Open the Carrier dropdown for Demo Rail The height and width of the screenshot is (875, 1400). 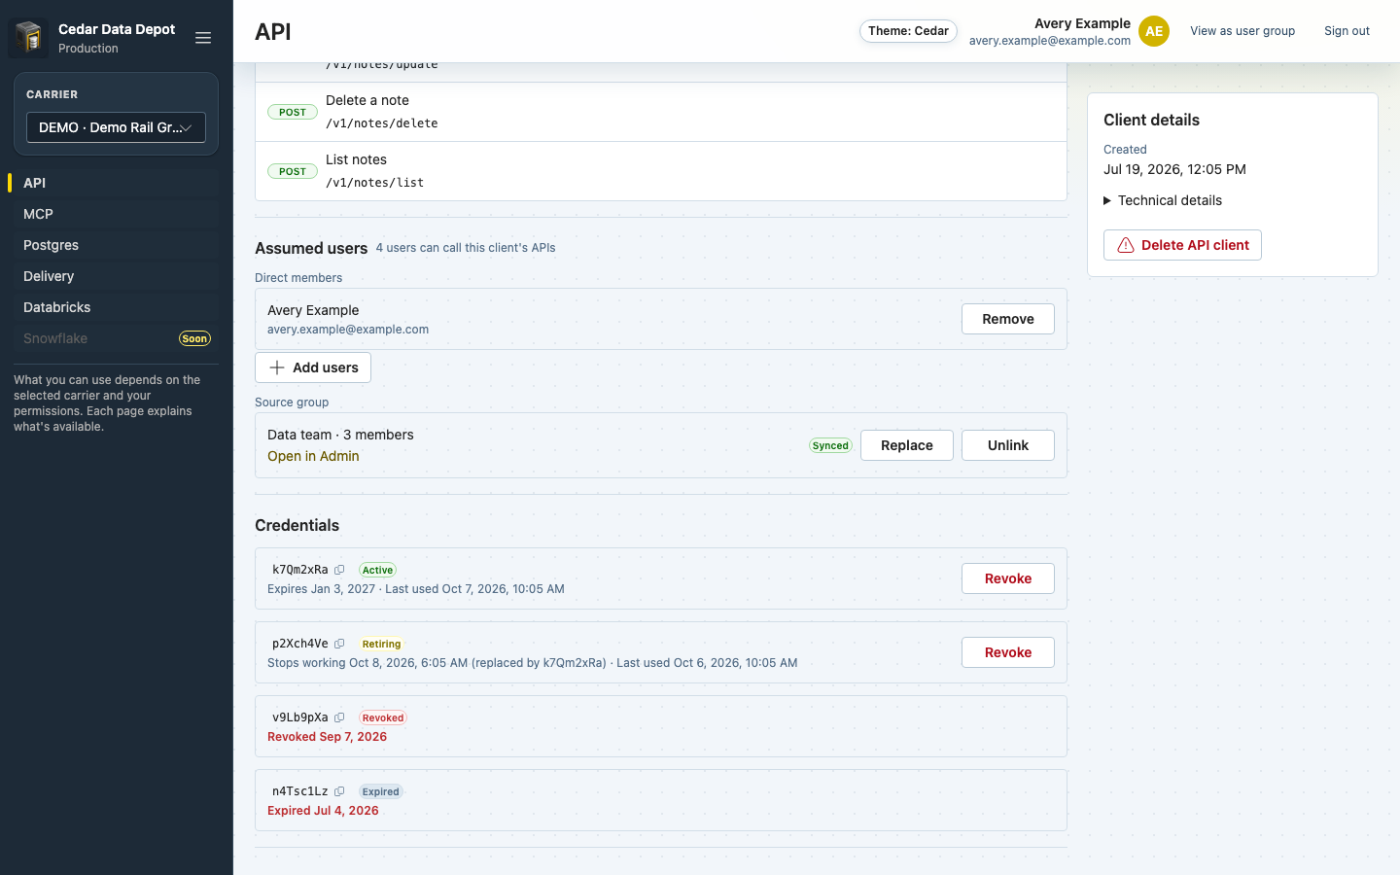point(116,127)
